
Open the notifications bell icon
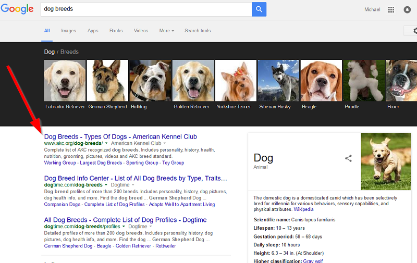coord(407,9)
